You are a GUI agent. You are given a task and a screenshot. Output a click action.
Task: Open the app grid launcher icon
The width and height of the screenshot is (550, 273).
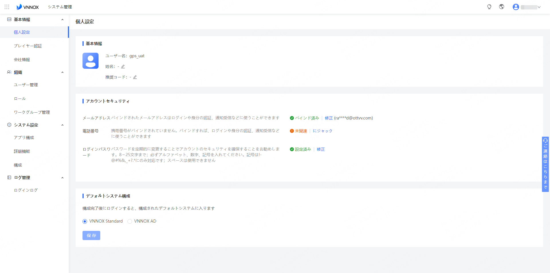pos(7,7)
